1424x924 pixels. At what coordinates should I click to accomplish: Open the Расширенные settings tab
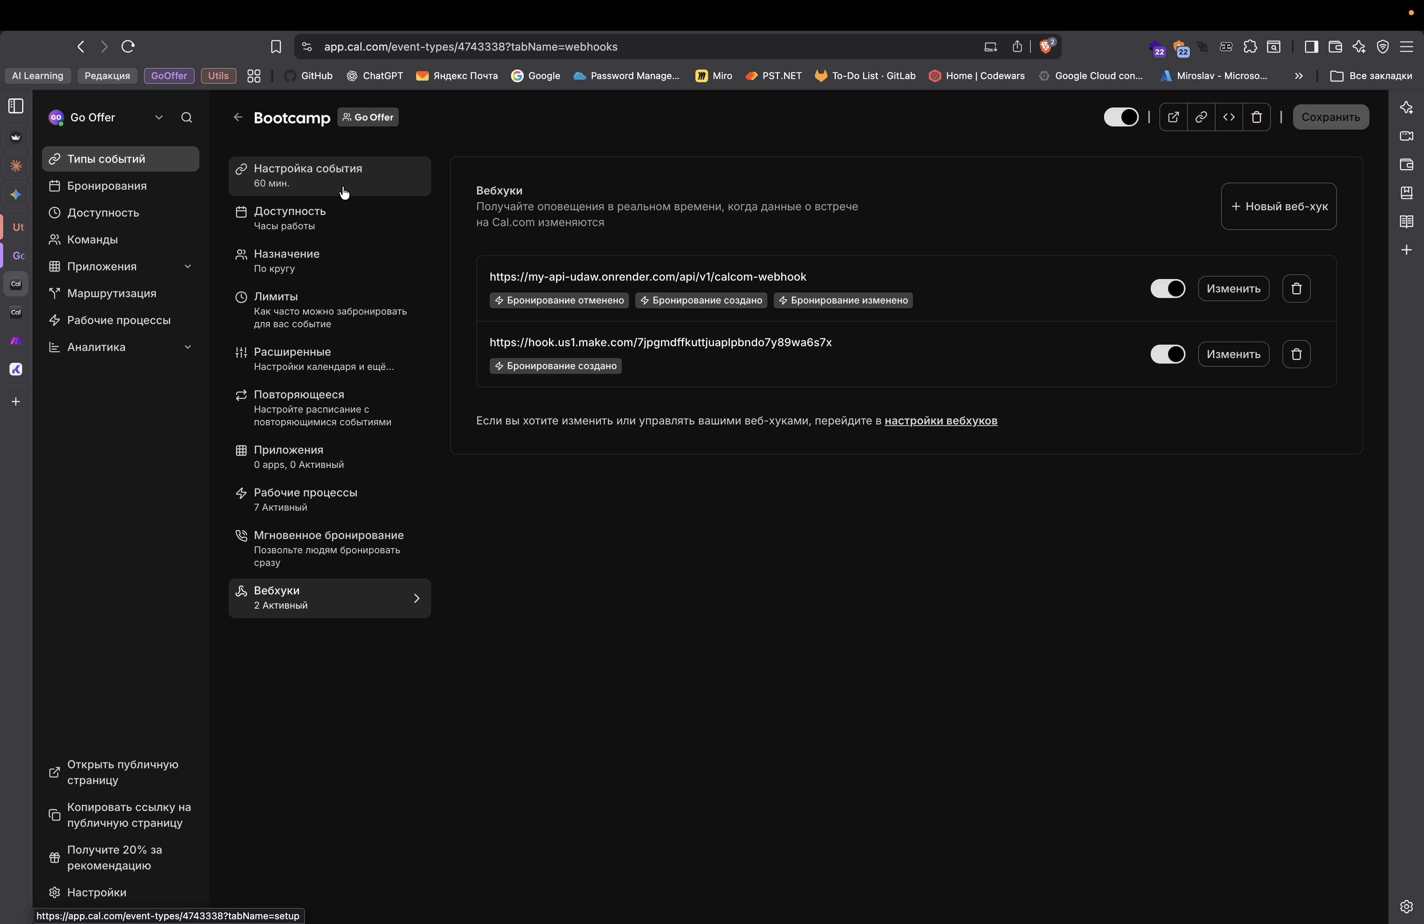[x=329, y=358]
